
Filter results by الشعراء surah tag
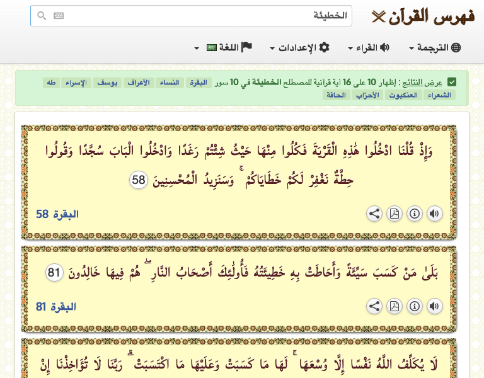click(x=439, y=94)
